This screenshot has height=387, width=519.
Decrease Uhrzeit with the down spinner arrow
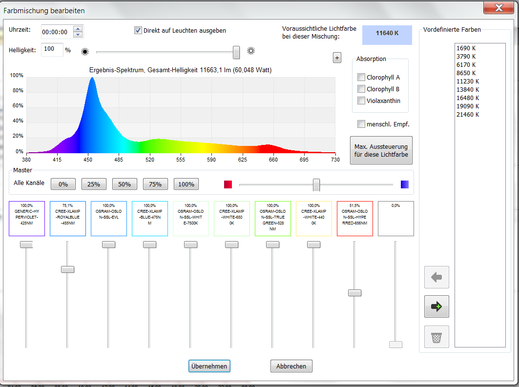[78, 34]
